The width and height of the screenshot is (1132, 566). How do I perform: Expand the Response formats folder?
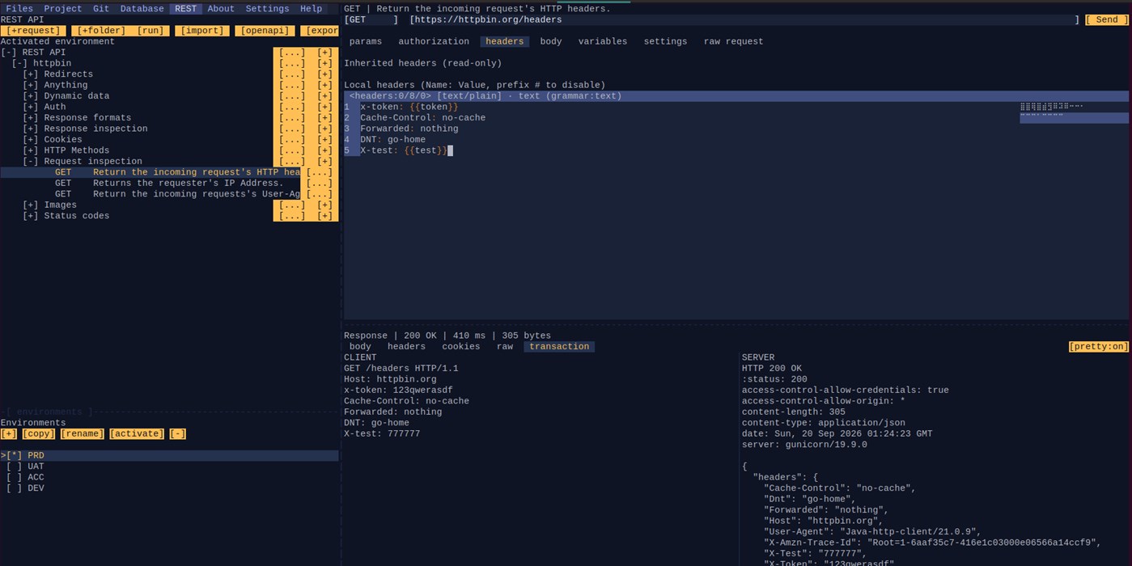point(31,118)
